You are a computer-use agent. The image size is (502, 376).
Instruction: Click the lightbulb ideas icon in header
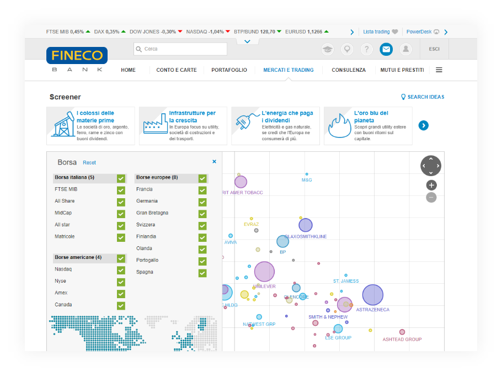(x=347, y=49)
